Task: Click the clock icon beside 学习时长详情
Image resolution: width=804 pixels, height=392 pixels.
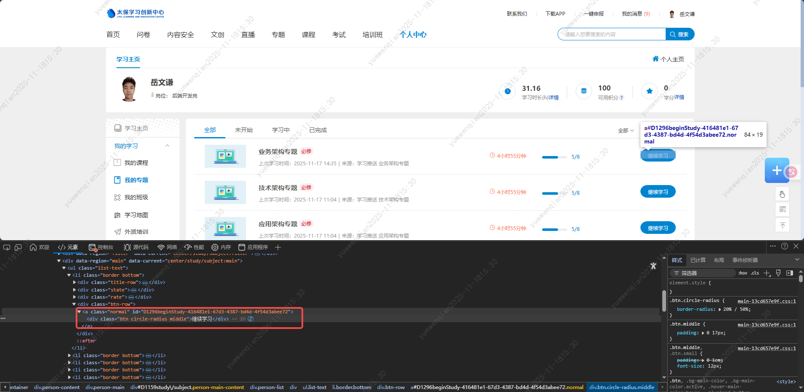Action: tap(508, 91)
